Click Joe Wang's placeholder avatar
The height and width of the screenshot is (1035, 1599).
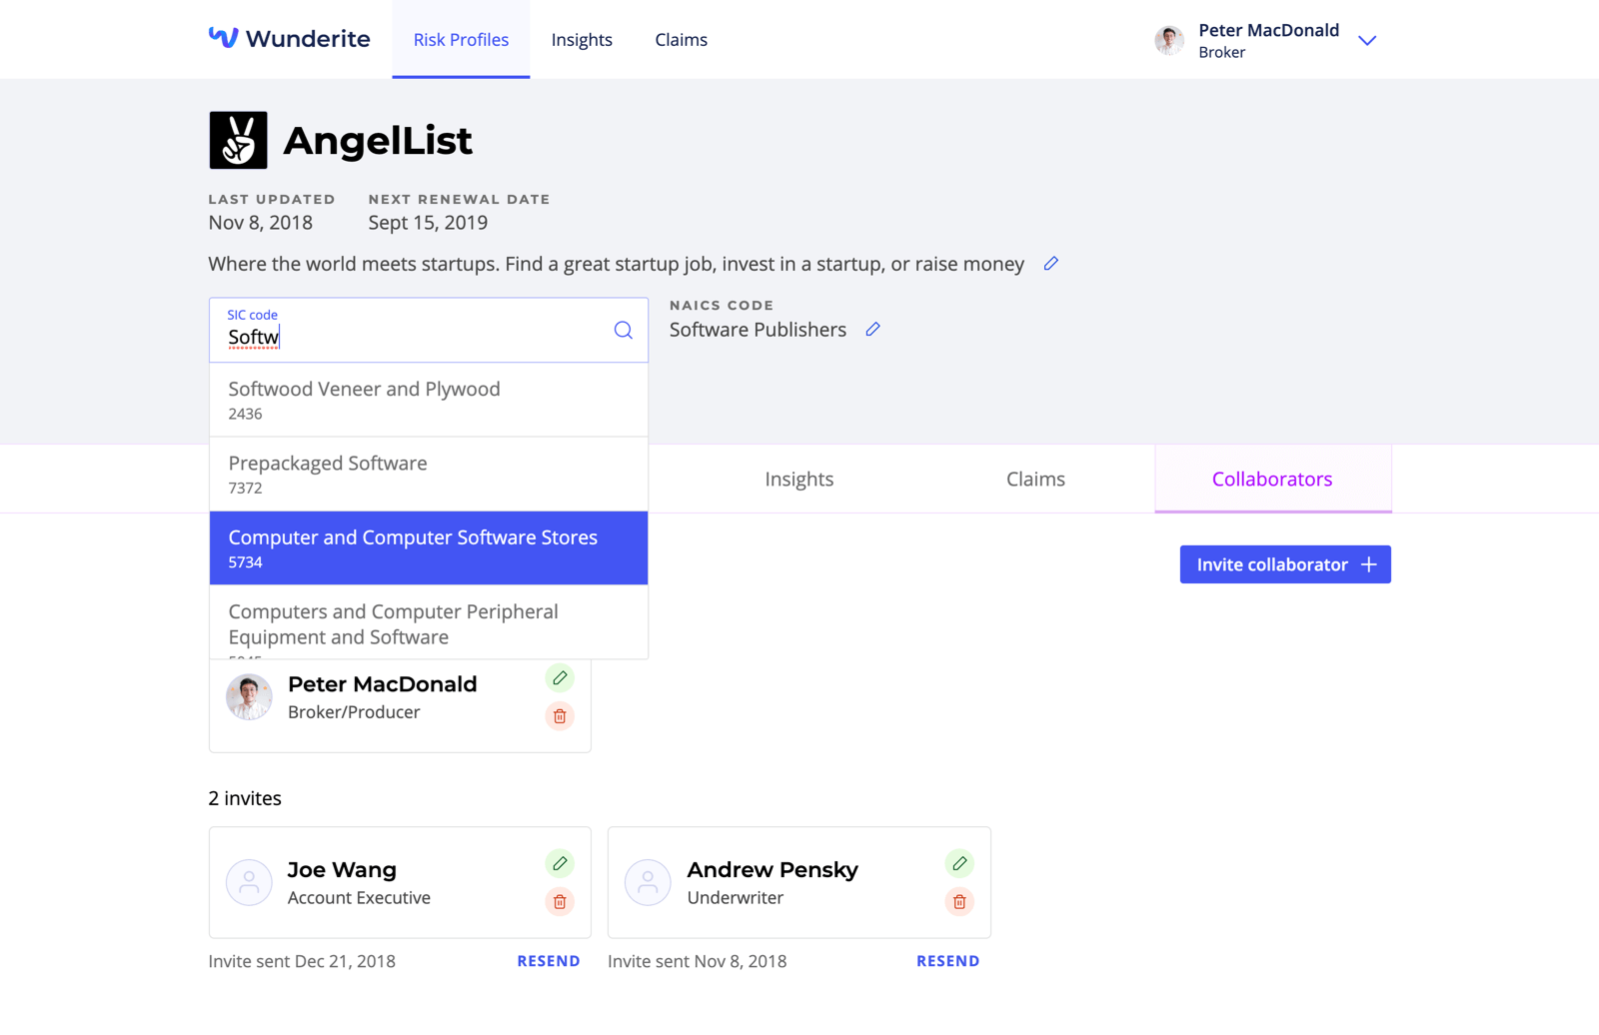[249, 883]
